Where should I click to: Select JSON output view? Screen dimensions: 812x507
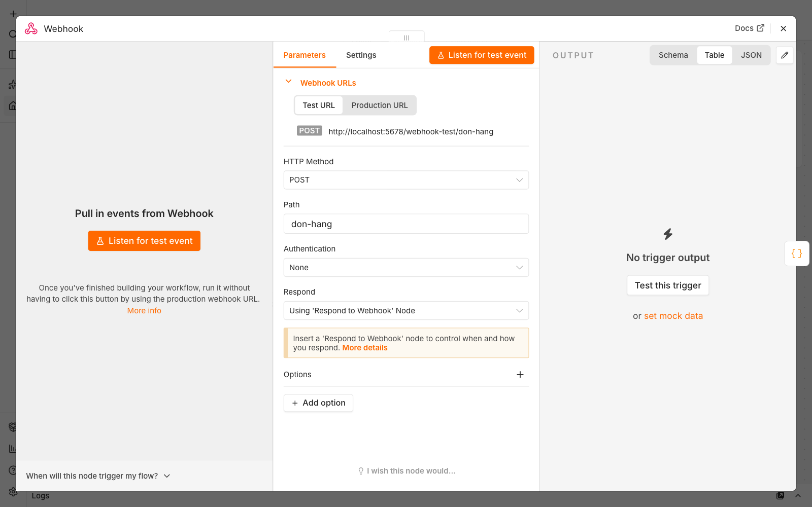(x=751, y=55)
